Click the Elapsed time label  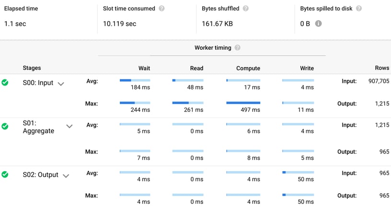point(21,9)
